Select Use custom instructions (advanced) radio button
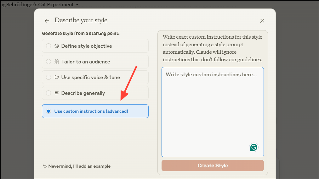 pos(48,111)
